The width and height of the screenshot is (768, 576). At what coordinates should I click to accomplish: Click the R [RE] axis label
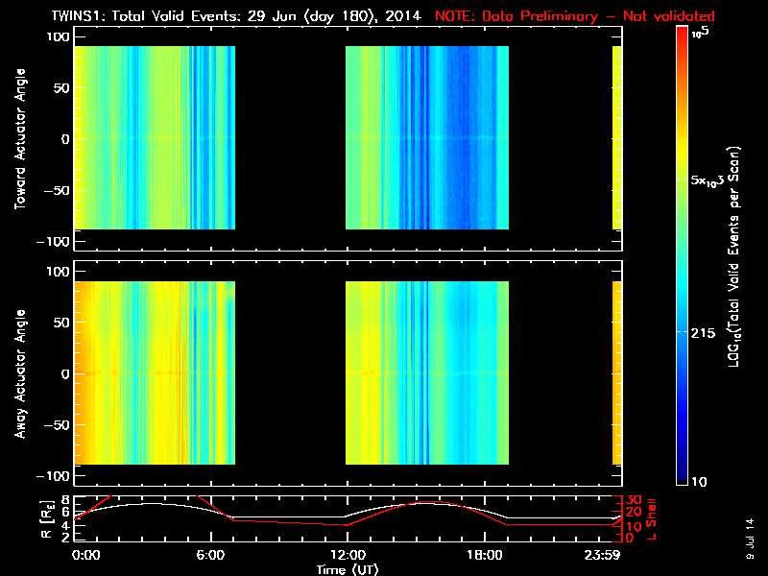click(47, 519)
